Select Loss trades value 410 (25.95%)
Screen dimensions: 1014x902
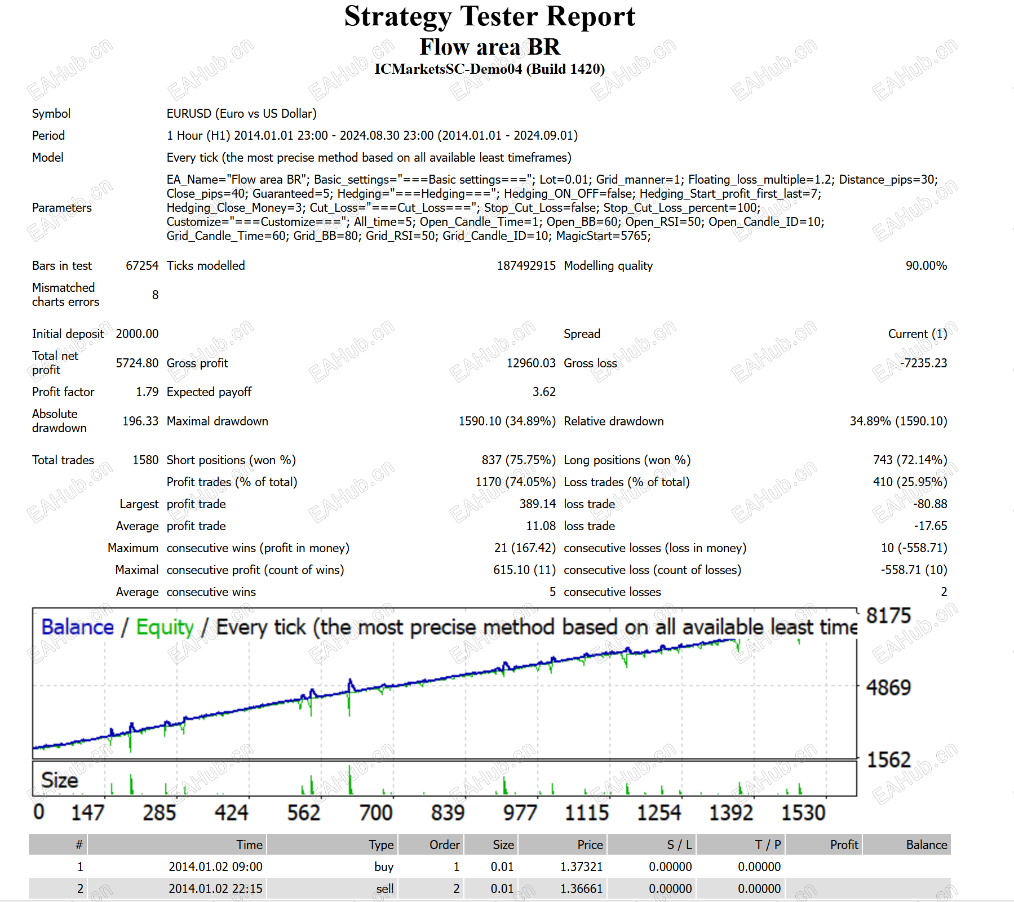pyautogui.click(x=910, y=482)
